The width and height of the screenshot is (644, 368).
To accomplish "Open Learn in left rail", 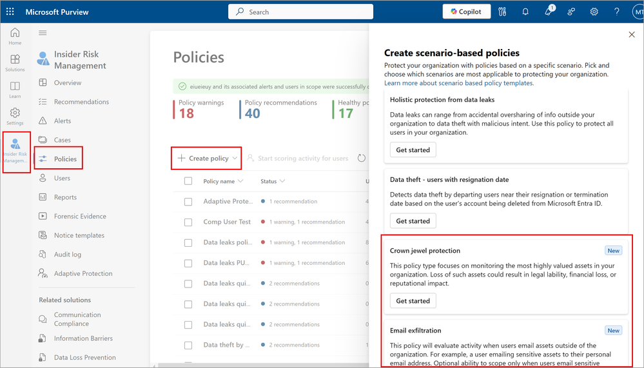I will 15,90.
